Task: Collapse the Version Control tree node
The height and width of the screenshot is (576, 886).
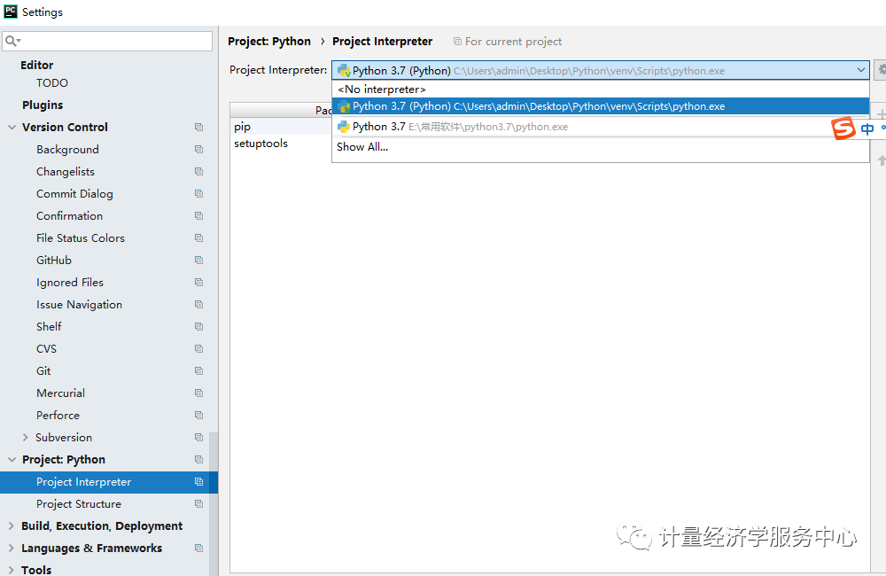Action: pos(12,128)
